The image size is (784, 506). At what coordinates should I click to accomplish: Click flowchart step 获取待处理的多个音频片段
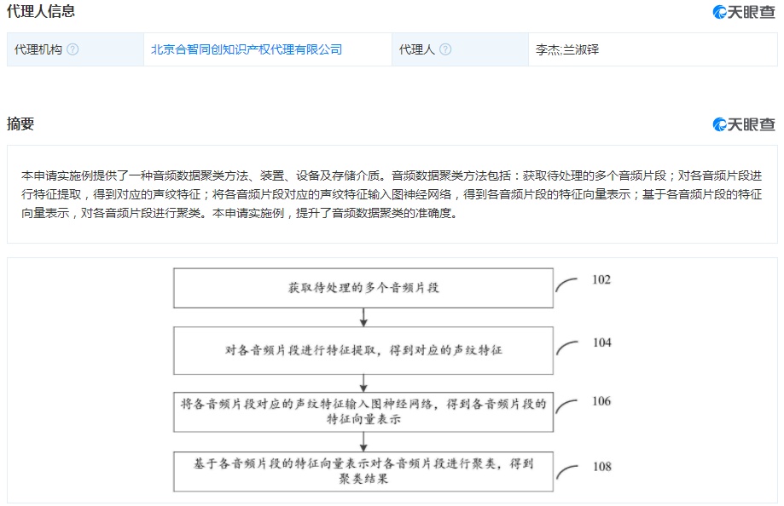(363, 288)
